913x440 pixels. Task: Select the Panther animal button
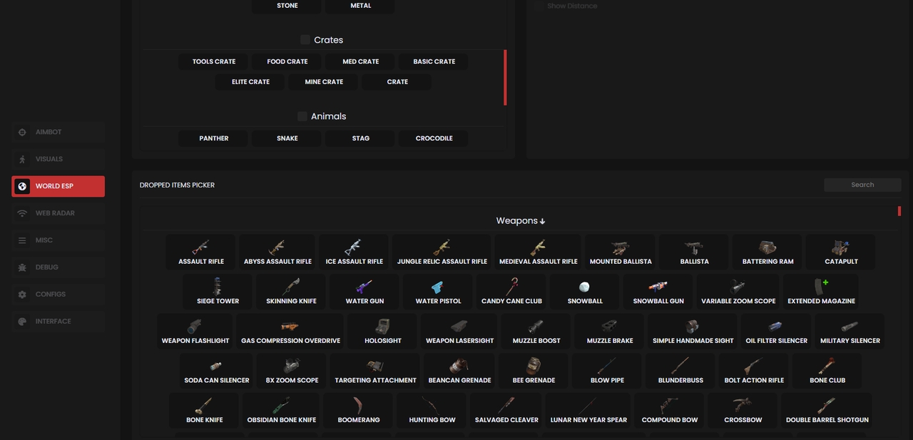point(214,138)
